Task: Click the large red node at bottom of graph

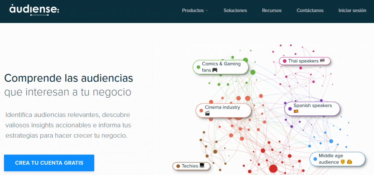Action: tap(273, 168)
